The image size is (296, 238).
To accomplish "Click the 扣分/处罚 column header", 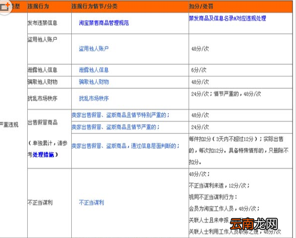I will 201,6.
